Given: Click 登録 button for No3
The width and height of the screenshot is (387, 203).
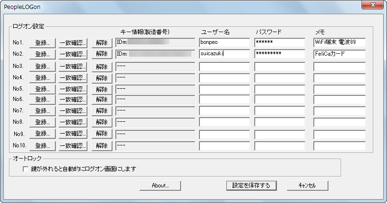Looking at the screenshot, I should (43, 67).
